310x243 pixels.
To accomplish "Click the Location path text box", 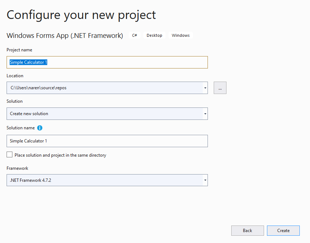I will (105, 88).
